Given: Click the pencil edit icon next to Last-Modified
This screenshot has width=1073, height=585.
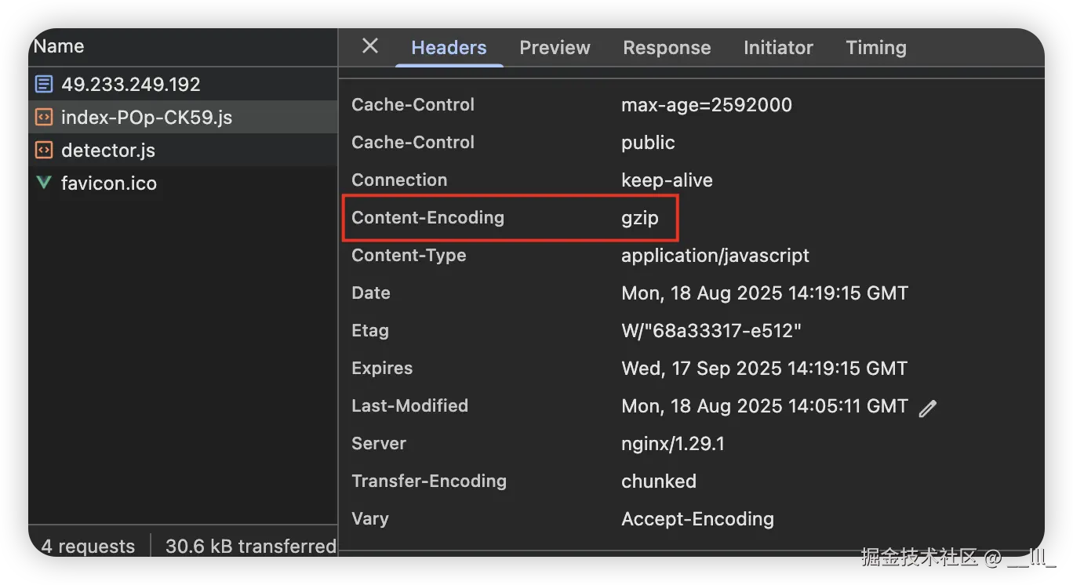Looking at the screenshot, I should click(x=928, y=408).
